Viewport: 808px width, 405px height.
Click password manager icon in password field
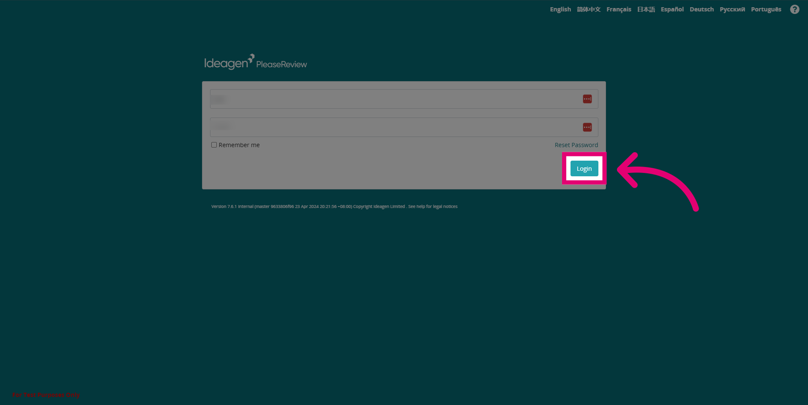[x=587, y=127]
